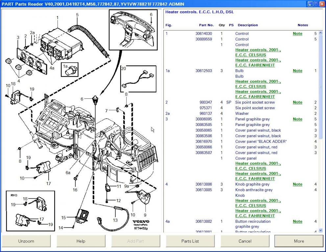Click component part 15 in diagram
The width and height of the screenshot is (326, 252).
(x=82, y=216)
